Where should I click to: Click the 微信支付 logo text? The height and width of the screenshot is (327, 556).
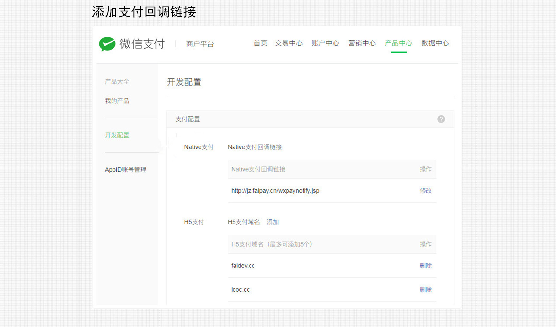[x=142, y=44]
